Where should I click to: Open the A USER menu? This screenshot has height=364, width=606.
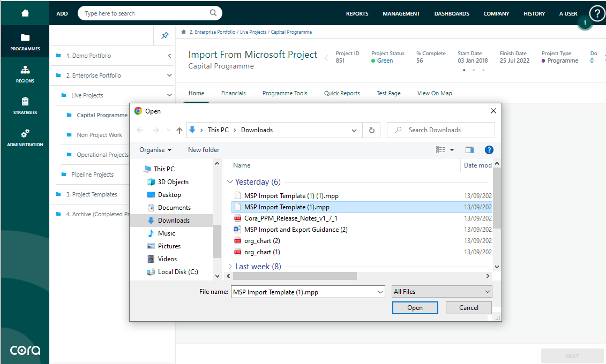(568, 13)
